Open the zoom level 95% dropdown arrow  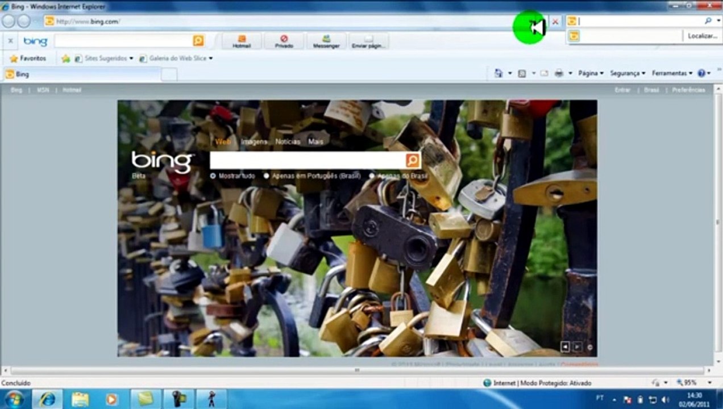click(x=709, y=383)
